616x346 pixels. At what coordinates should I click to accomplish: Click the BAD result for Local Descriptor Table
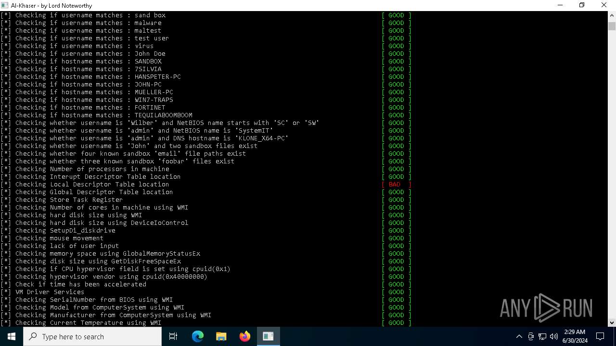(x=397, y=184)
